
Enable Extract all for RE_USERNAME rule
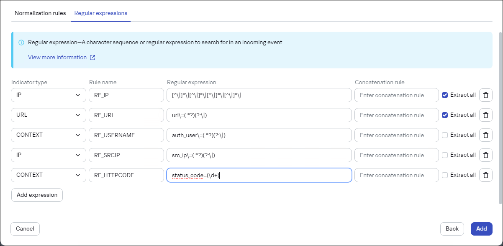pos(445,135)
